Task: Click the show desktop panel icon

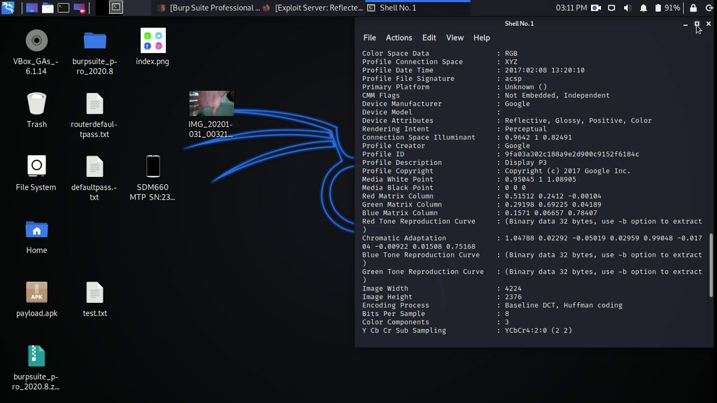Action: (x=32, y=8)
